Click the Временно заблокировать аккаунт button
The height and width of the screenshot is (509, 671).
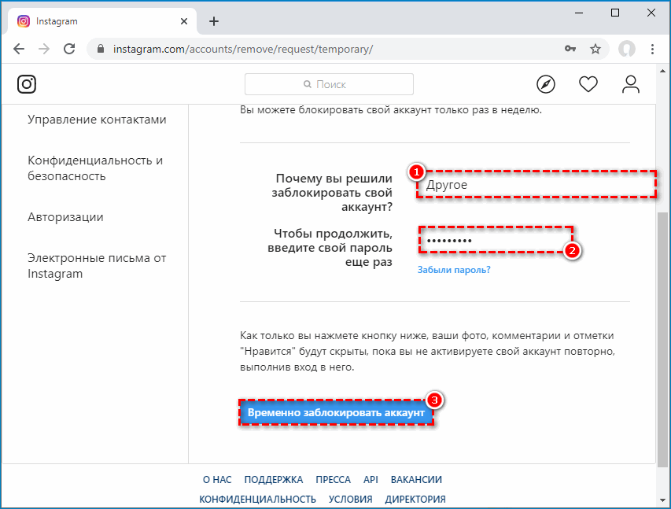[336, 413]
